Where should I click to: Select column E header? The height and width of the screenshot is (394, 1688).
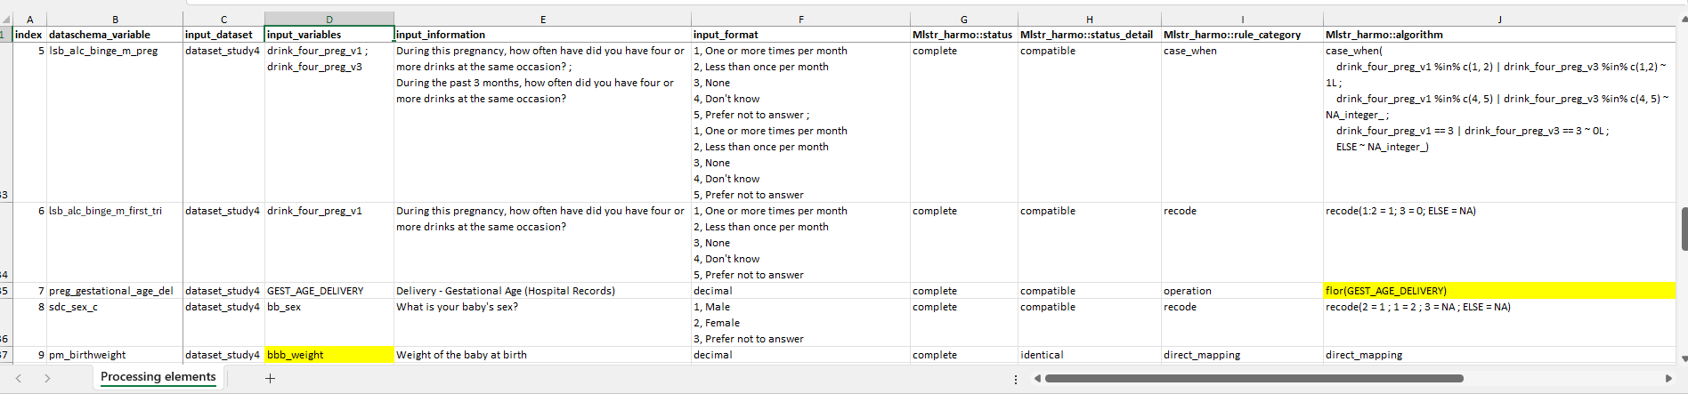click(x=543, y=19)
